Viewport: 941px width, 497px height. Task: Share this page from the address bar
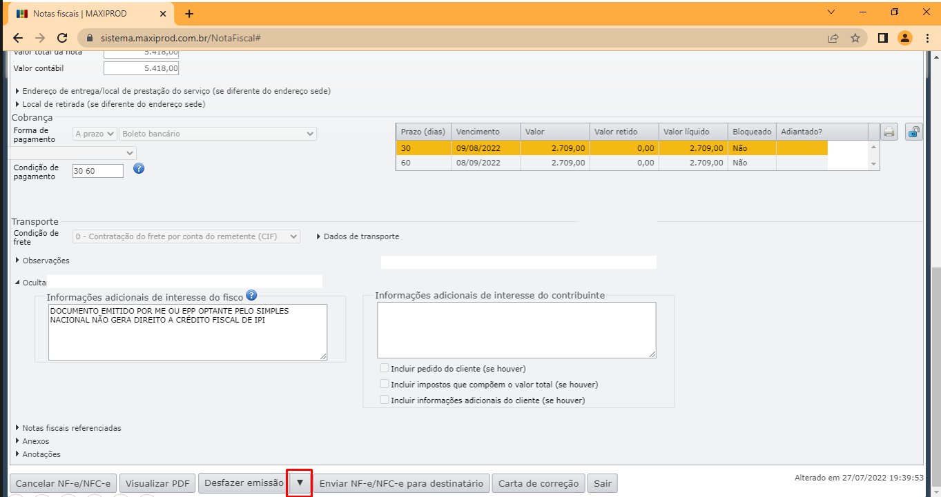[x=833, y=38]
